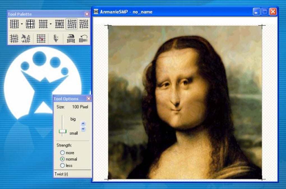Image resolution: width=286 pixels, height=189 pixels.
Task: Click the Mona Lisa image on the canvas
Action: point(185,102)
